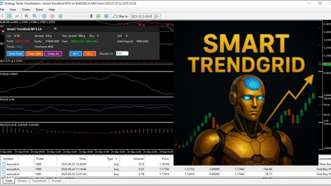Zoom out of the chart
Viewport: 331px width, 186px height.
pyautogui.click(x=34, y=16)
